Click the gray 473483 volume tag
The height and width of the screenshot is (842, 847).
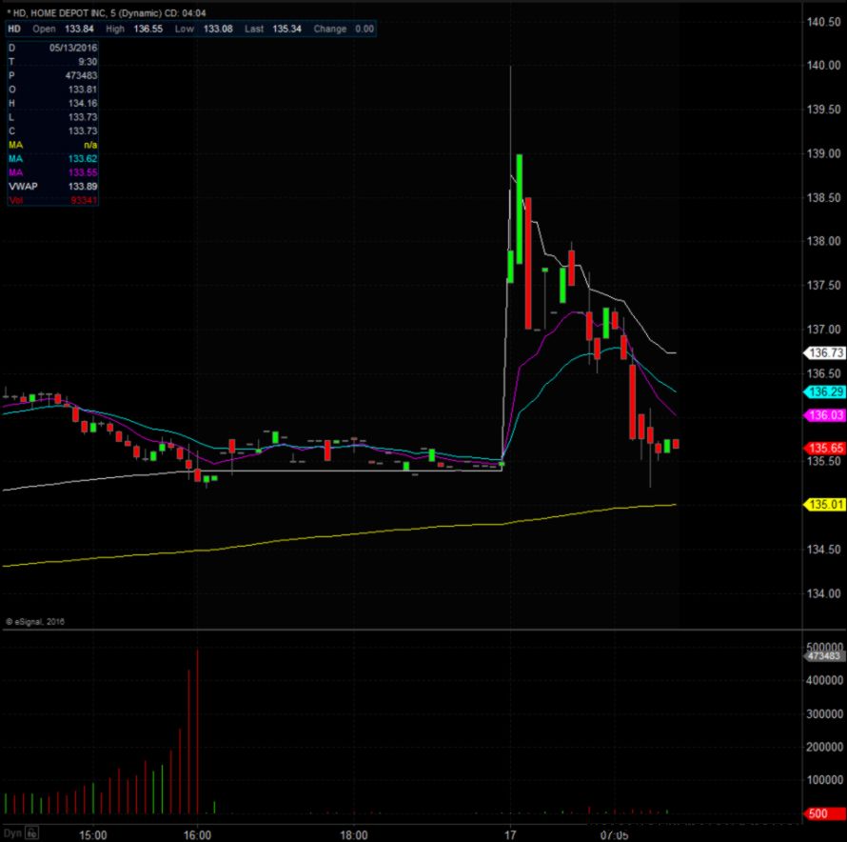coord(824,656)
